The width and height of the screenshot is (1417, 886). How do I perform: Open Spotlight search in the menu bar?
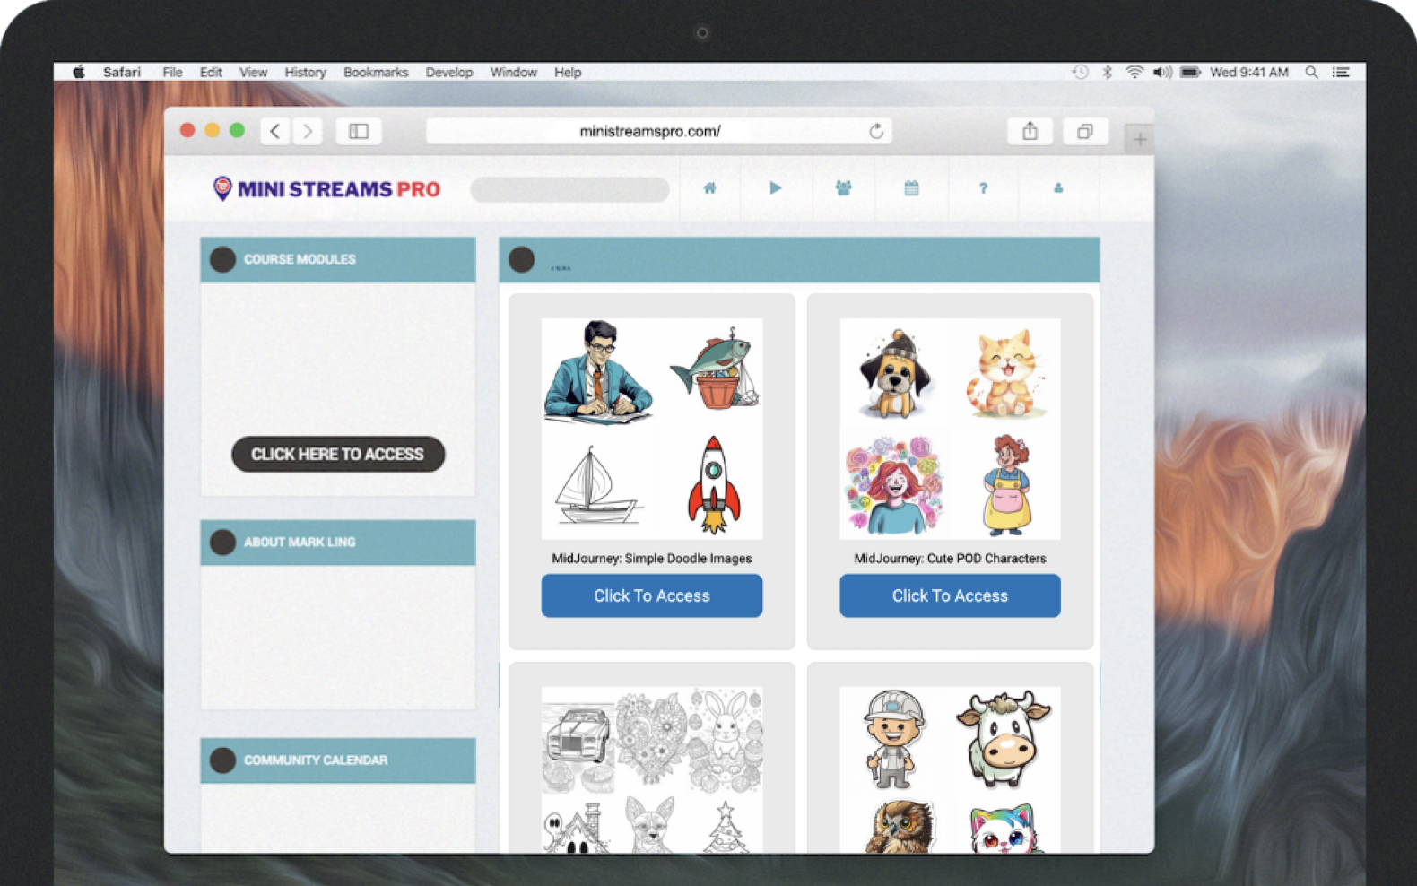[x=1311, y=72]
